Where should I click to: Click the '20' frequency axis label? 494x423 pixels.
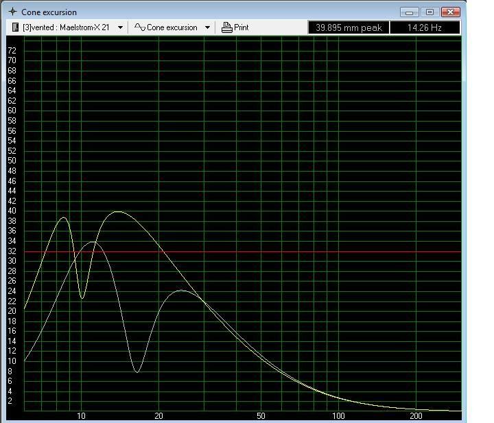pyautogui.click(x=158, y=416)
